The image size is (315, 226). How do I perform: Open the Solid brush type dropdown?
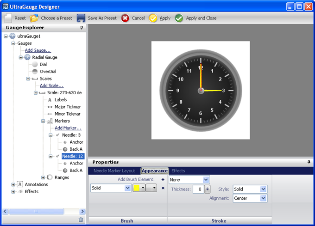tap(128, 188)
